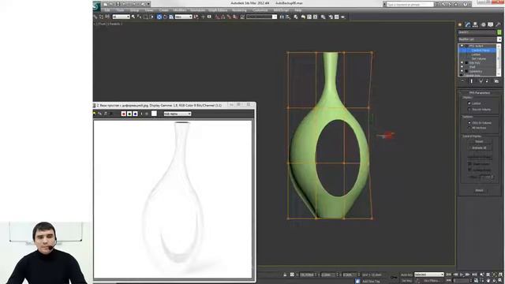Select Only In Volume deform option
This screenshot has width=505, height=284.
tap(469, 123)
